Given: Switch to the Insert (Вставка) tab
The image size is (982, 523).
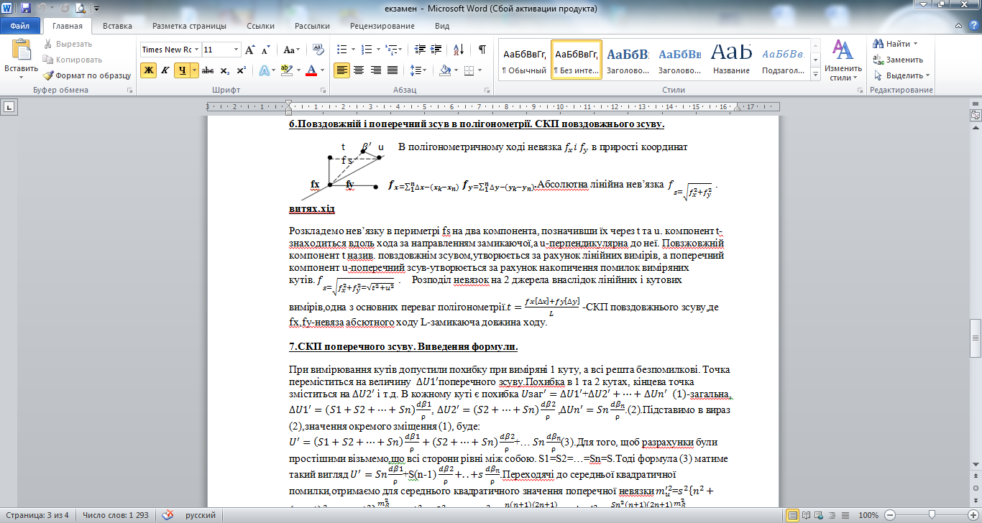Looking at the screenshot, I should tap(117, 26).
